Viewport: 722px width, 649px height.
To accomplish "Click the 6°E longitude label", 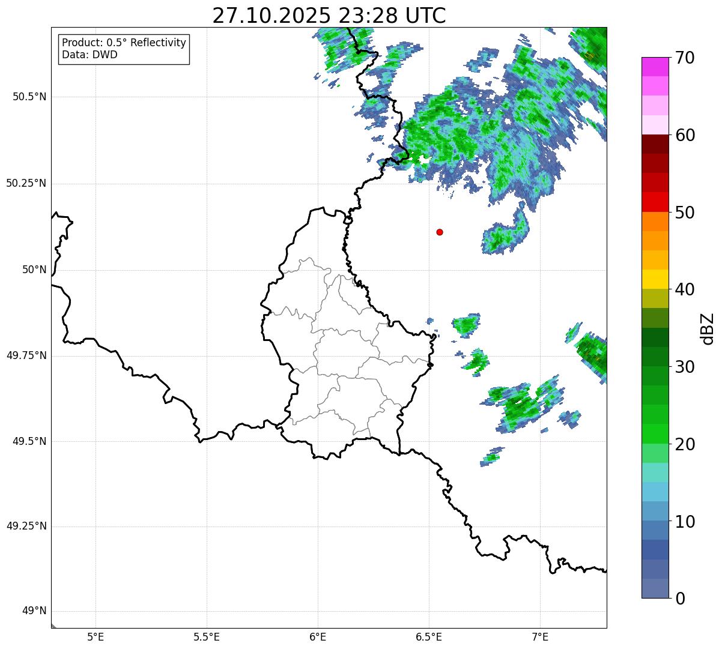I will [318, 637].
